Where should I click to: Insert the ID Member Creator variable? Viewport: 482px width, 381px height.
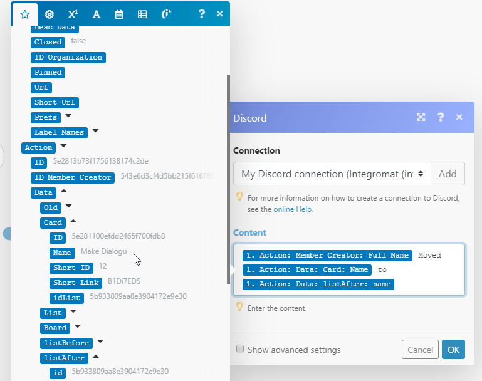click(x=73, y=177)
